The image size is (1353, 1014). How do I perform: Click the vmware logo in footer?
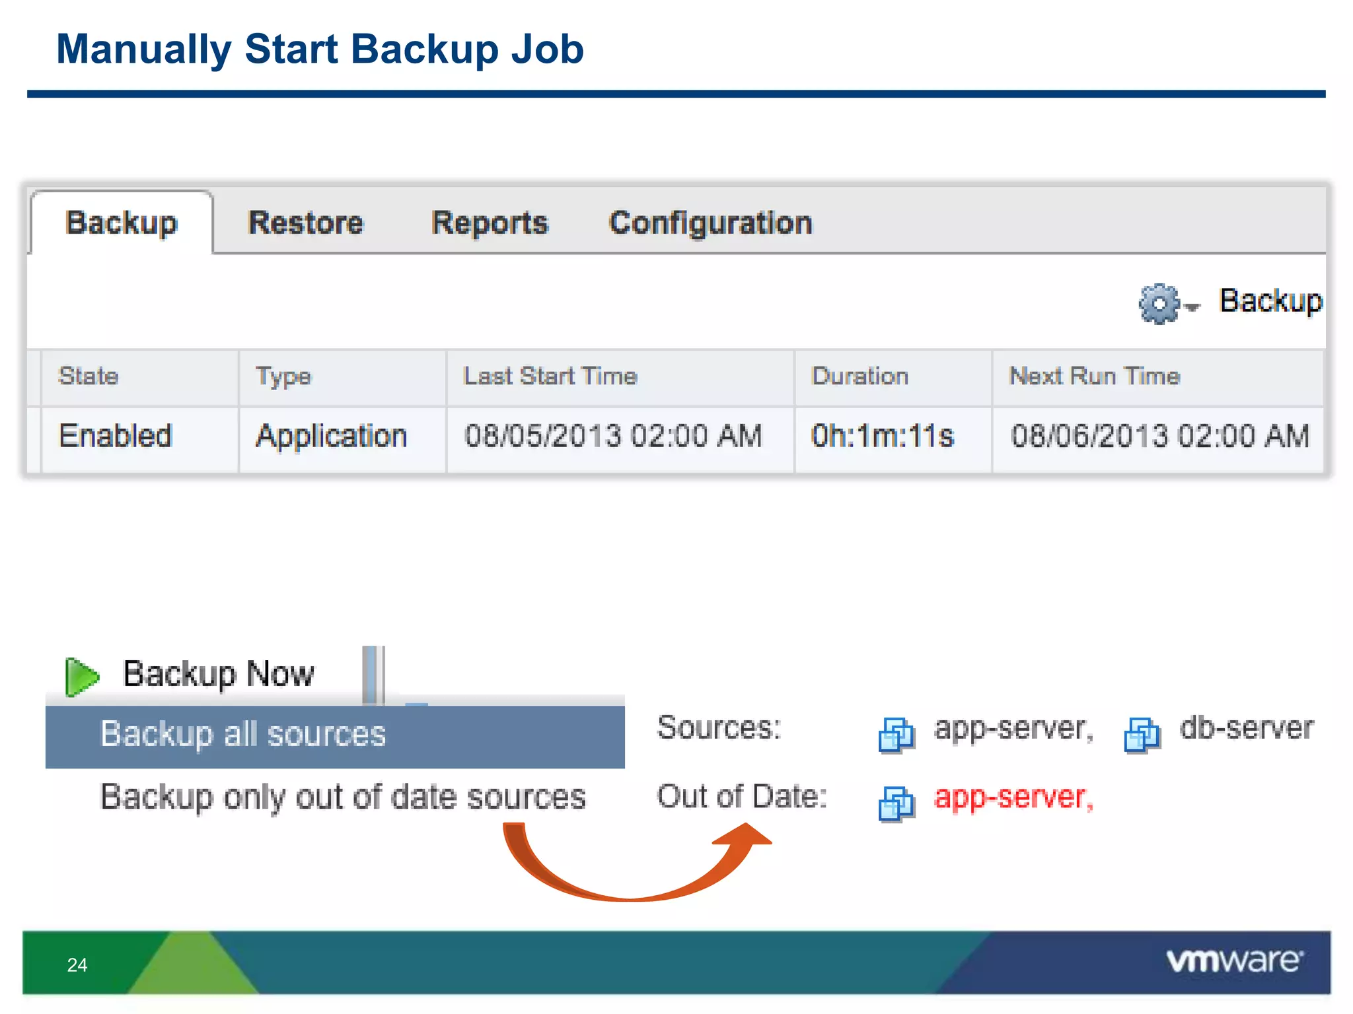tap(1235, 961)
